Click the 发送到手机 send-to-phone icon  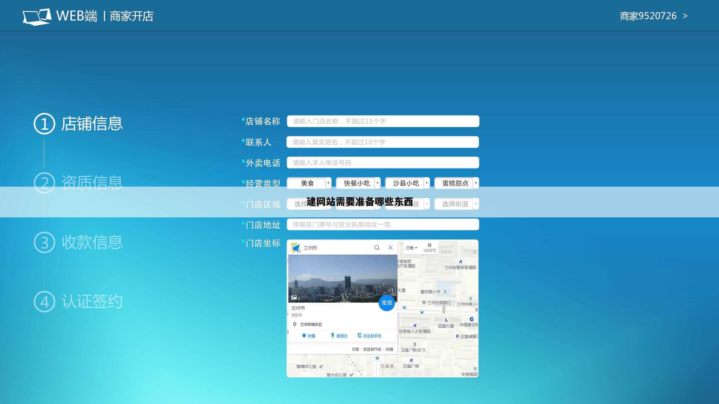click(359, 335)
